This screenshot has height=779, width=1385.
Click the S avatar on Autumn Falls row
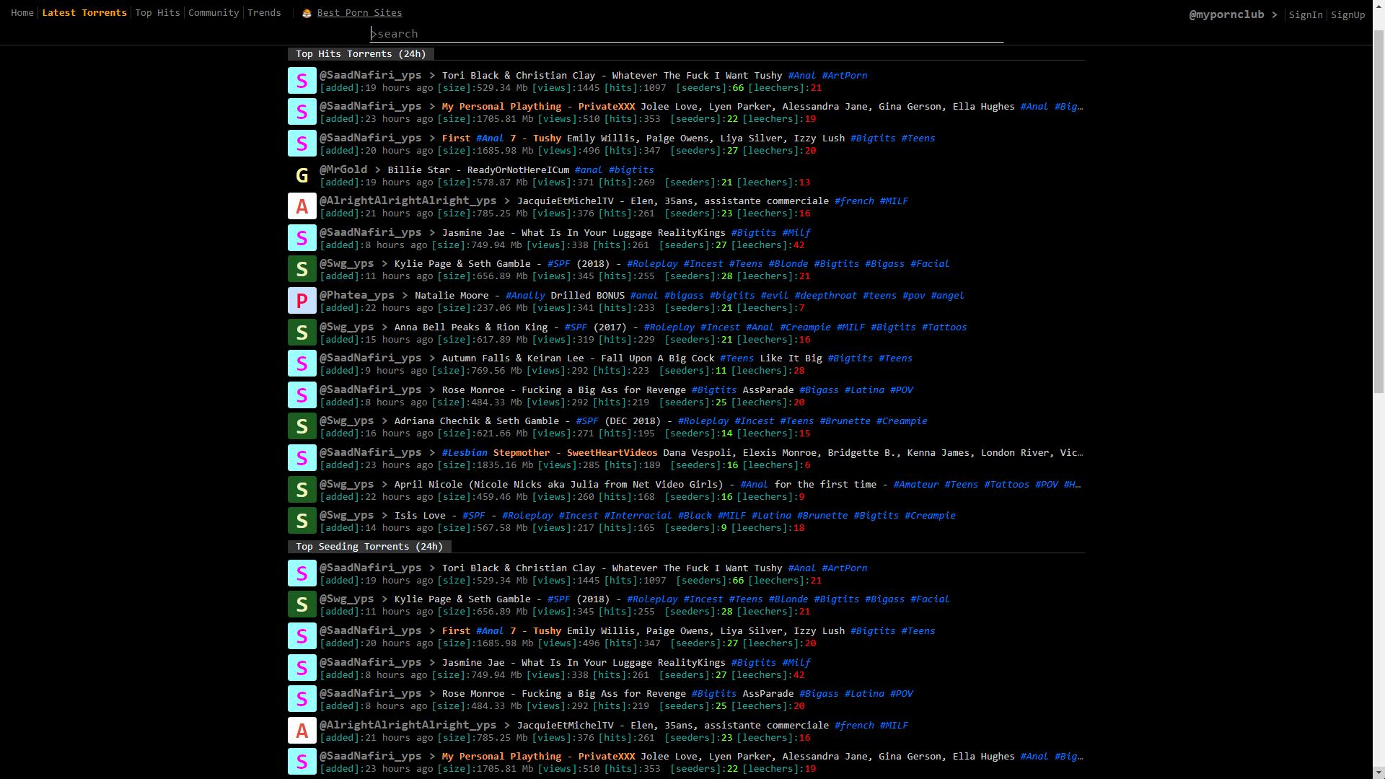point(302,364)
